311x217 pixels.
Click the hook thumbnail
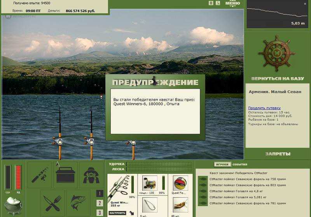tap(150, 205)
